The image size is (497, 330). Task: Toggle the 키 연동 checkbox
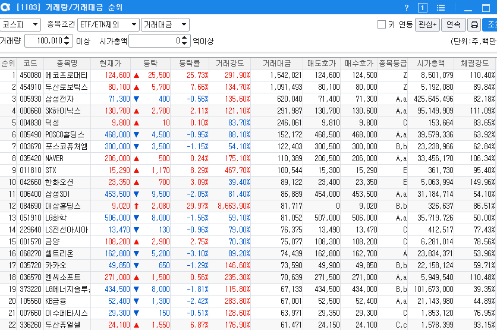pyautogui.click(x=382, y=24)
